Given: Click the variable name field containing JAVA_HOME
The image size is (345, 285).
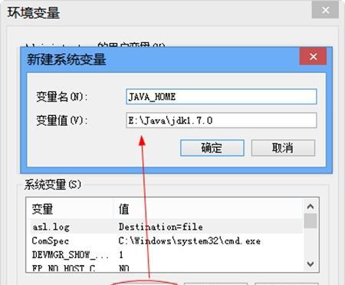Looking at the screenshot, I should coord(222,97).
